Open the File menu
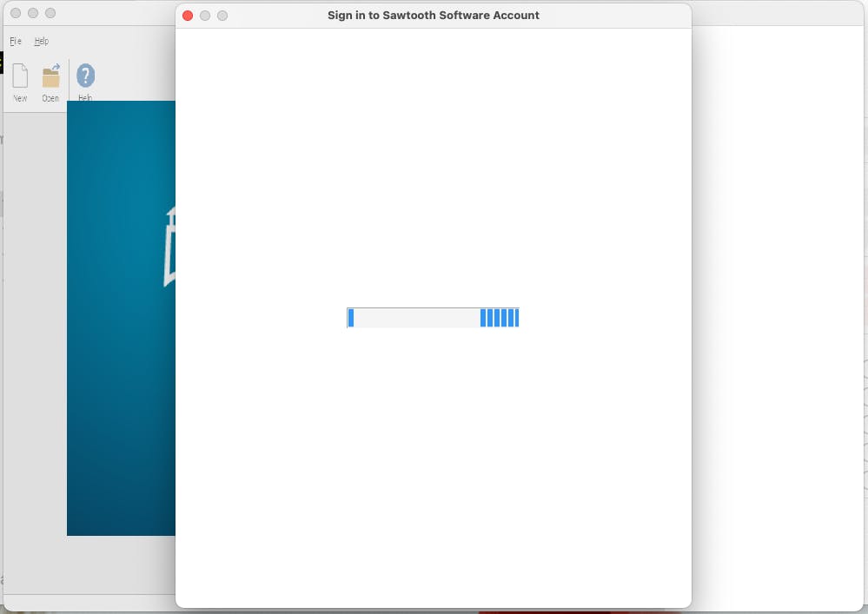 tap(16, 41)
